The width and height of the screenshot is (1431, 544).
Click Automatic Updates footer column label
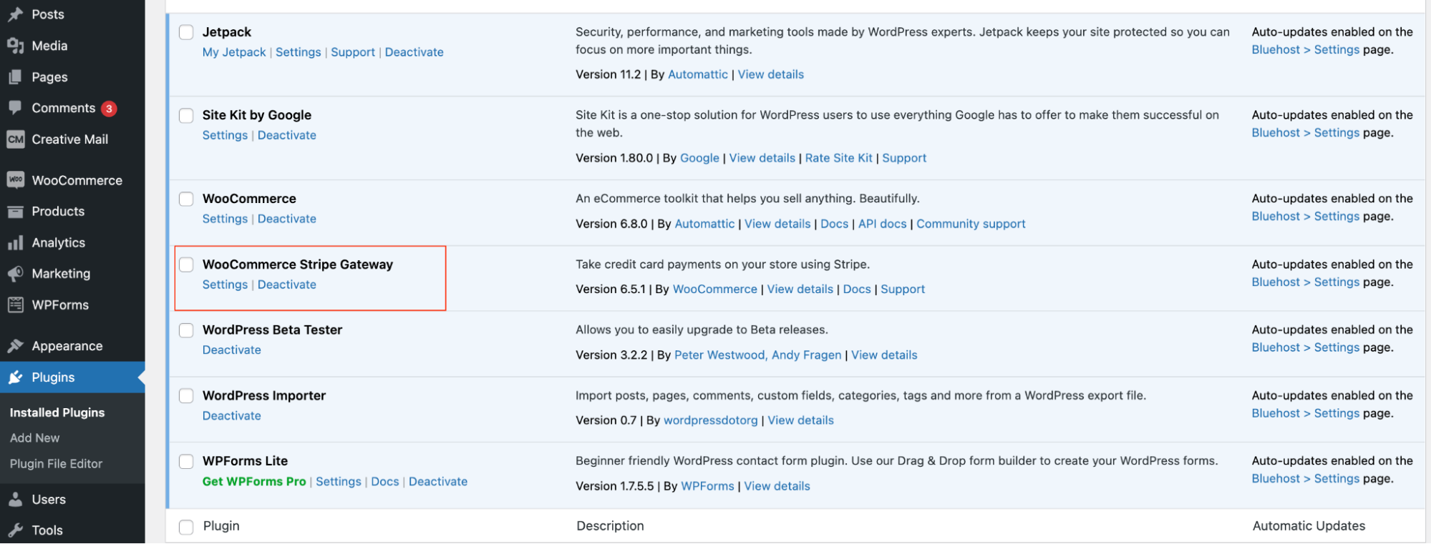[x=1309, y=526]
